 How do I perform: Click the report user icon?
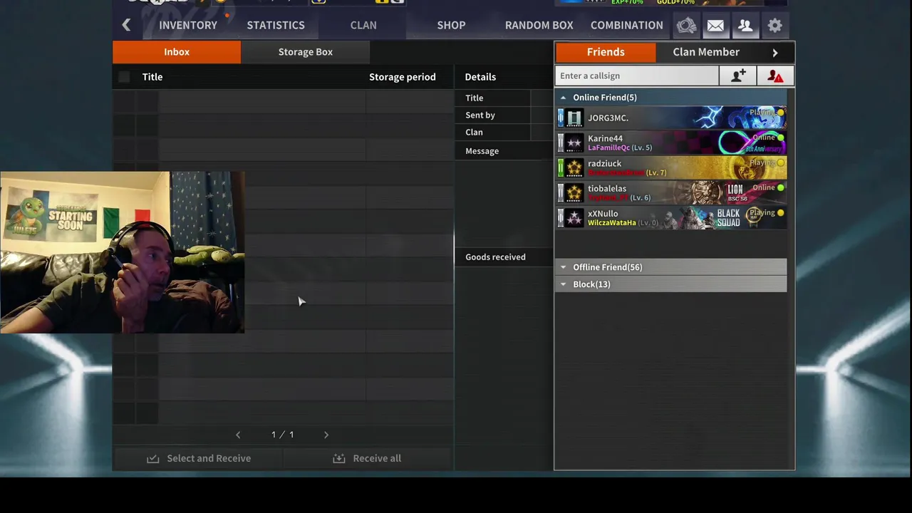(x=775, y=76)
